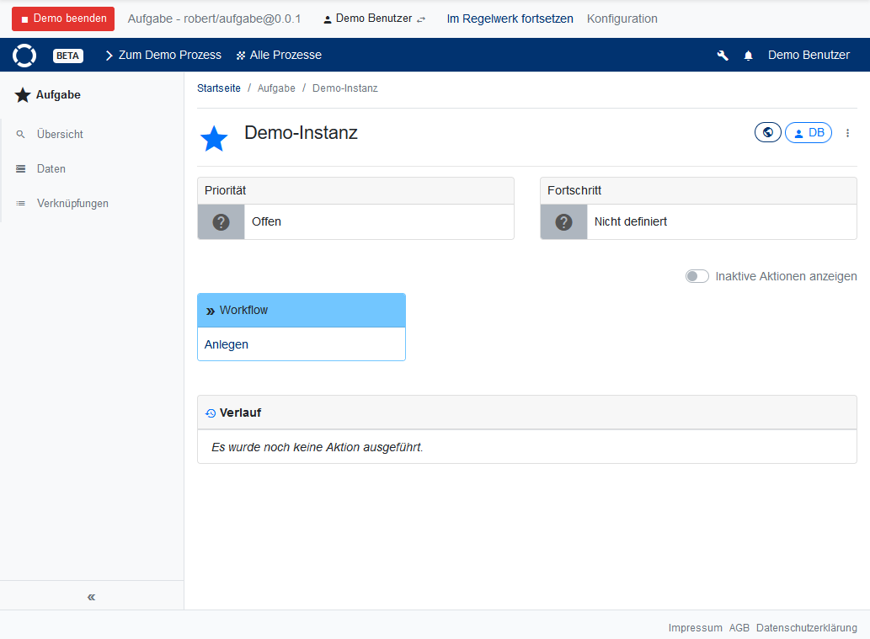Image resolution: width=870 pixels, height=639 pixels.
Task: Open the three-dot more options menu
Action: tap(847, 133)
